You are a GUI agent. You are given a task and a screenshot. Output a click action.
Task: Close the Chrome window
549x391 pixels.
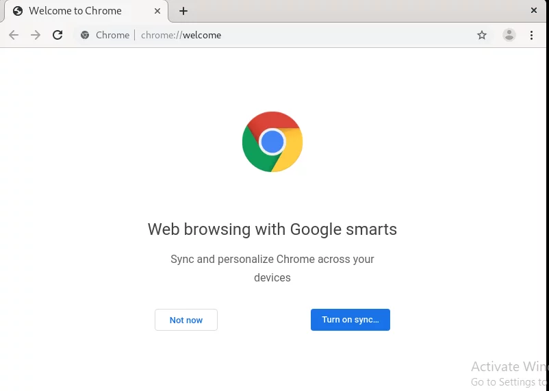point(533,10)
